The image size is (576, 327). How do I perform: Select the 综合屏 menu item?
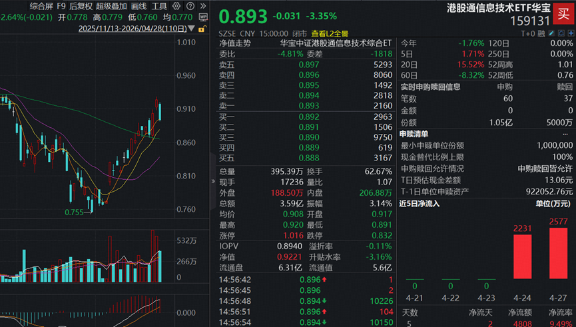41,6
